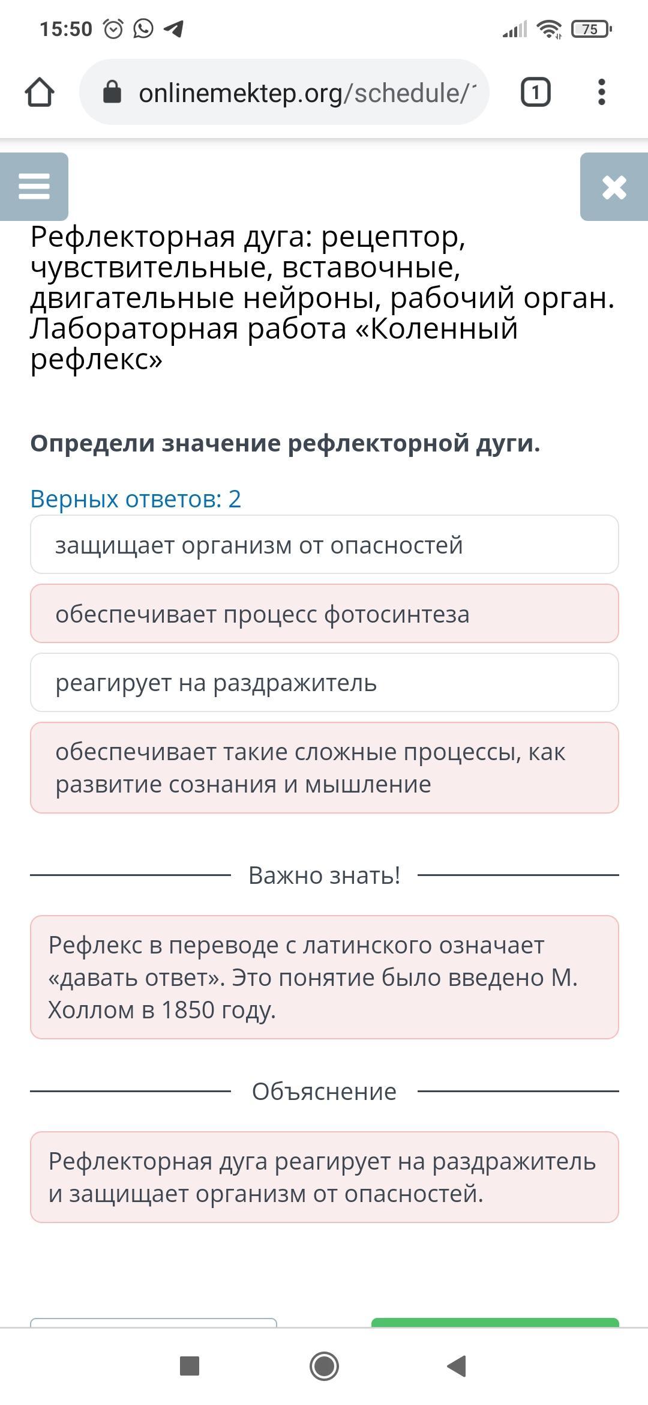Tap the padlock site info icon
Viewport: 648px width, 1405px height.
[x=112, y=92]
